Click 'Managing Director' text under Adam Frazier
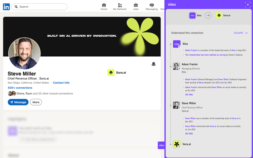This screenshot has width=253, height=158. pyautogui.click(x=191, y=69)
